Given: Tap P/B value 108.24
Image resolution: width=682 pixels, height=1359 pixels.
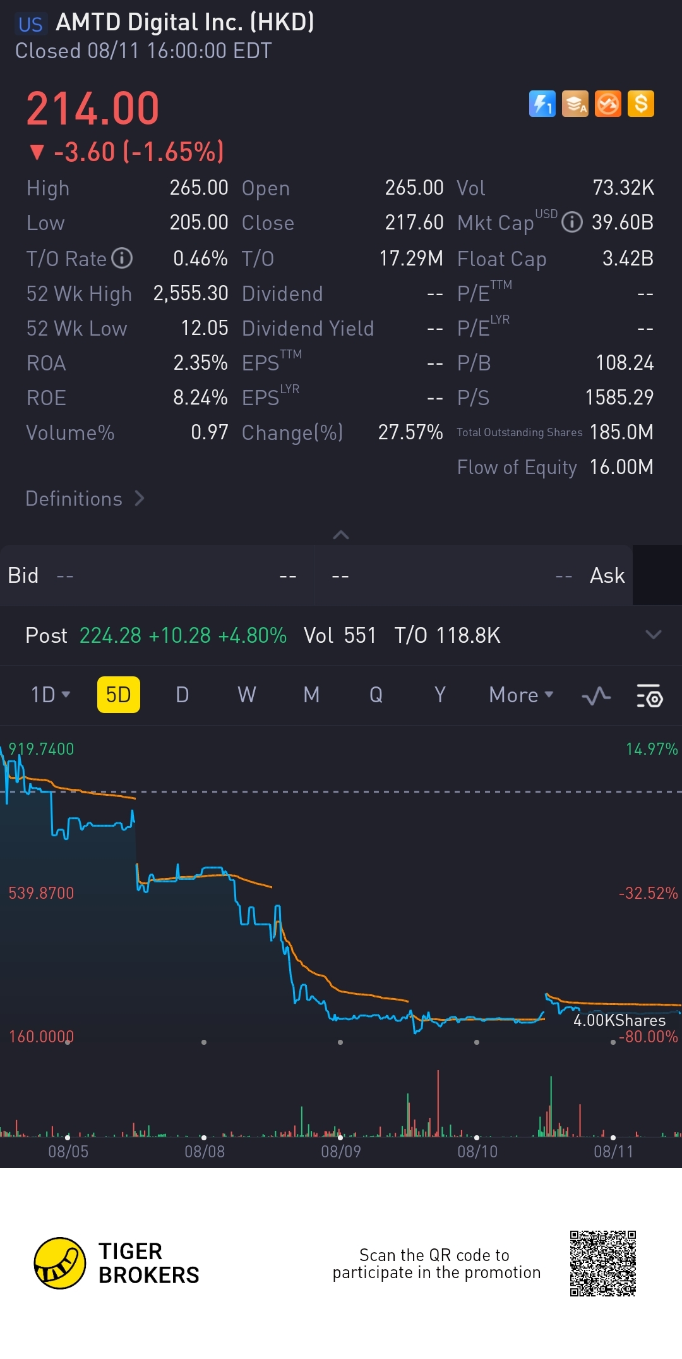Looking at the screenshot, I should click(625, 363).
